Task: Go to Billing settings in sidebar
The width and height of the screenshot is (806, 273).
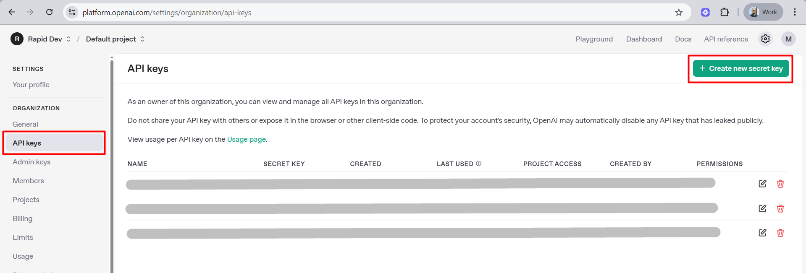Action: (x=23, y=218)
